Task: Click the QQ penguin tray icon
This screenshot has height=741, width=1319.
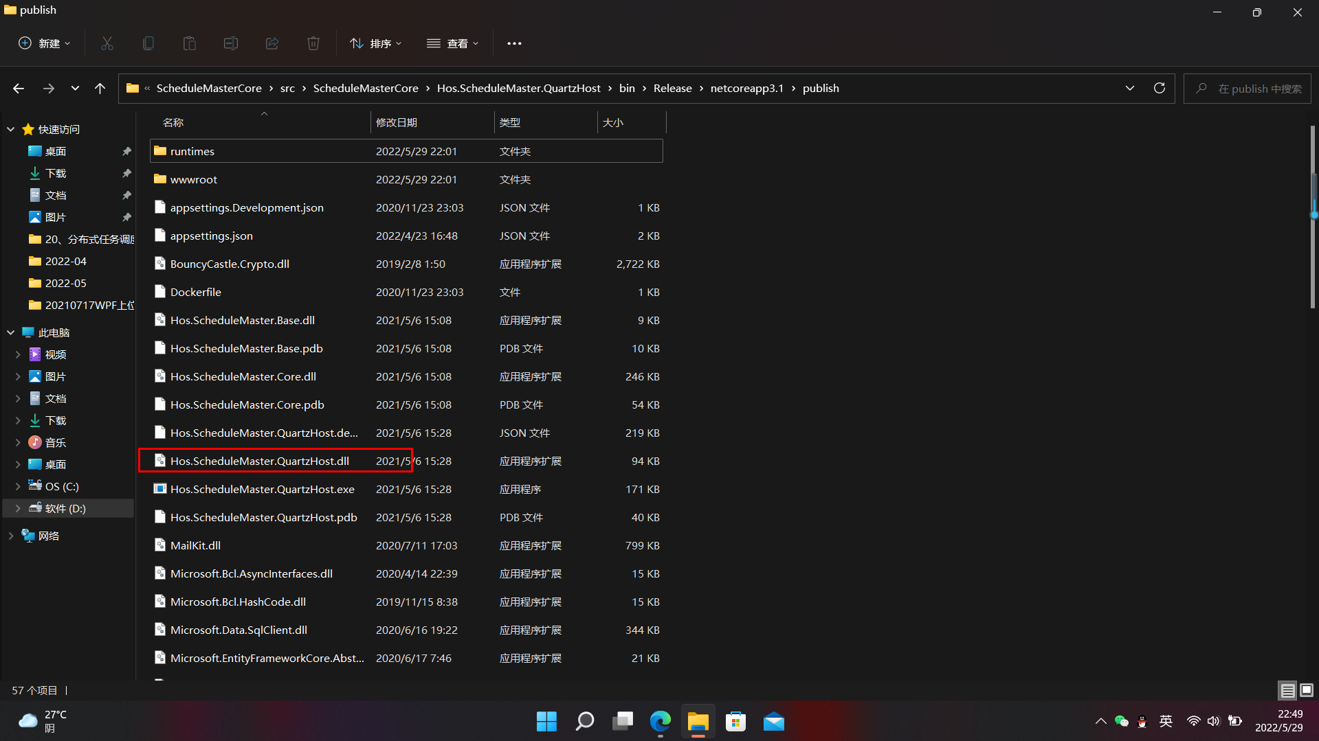Action: tap(1142, 721)
